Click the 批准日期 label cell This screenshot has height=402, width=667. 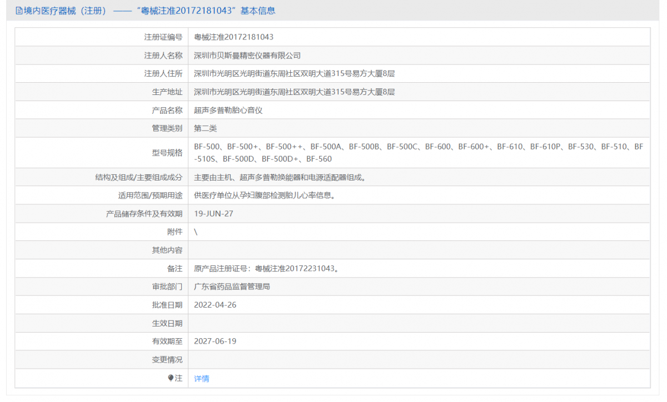(x=102, y=305)
